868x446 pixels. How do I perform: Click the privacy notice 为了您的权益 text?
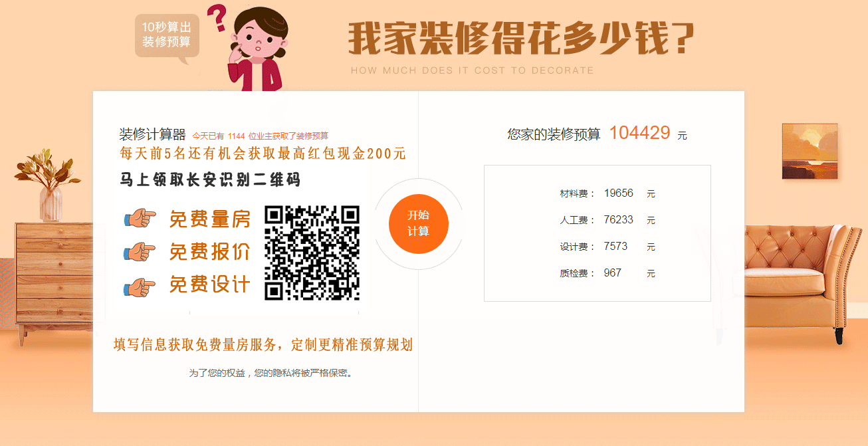271,374
